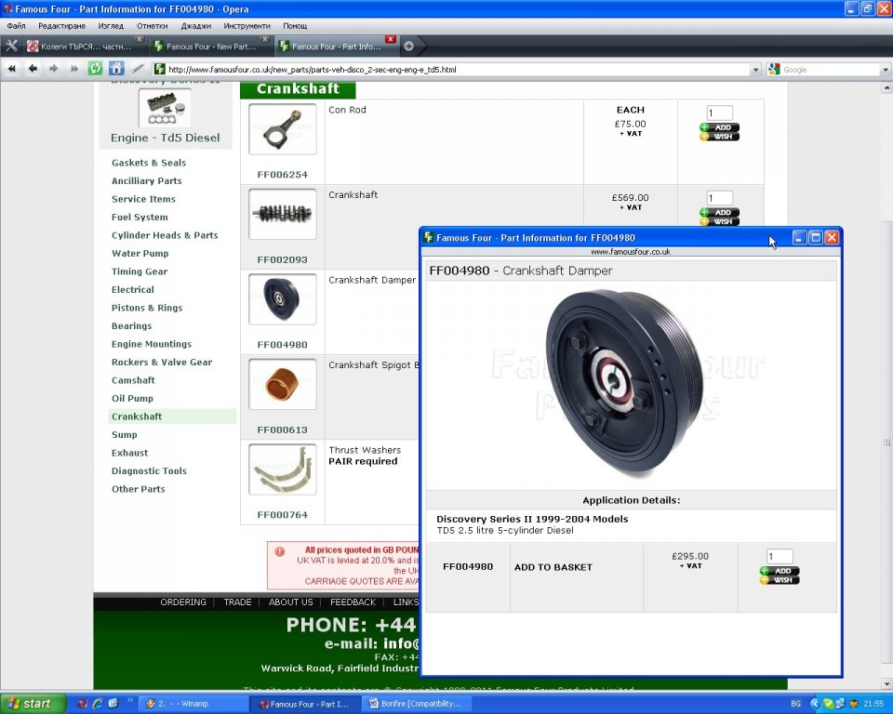The width and height of the screenshot is (893, 714).
Task: Open the Windows start menu
Action: tap(32, 704)
